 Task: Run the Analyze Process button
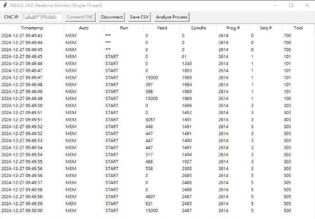(171, 17)
